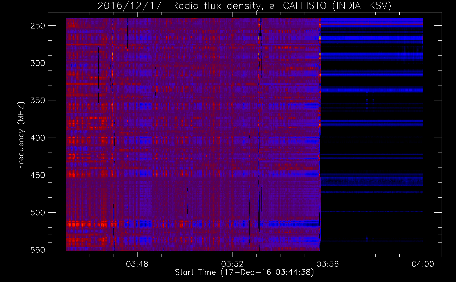Click the 500 frequency tick label

click(38, 213)
